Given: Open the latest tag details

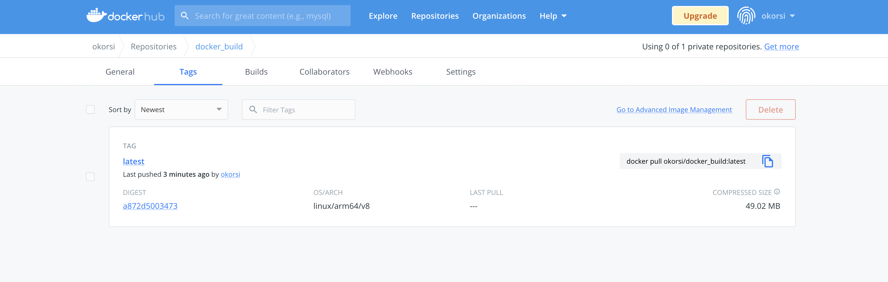Looking at the screenshot, I should tap(133, 161).
